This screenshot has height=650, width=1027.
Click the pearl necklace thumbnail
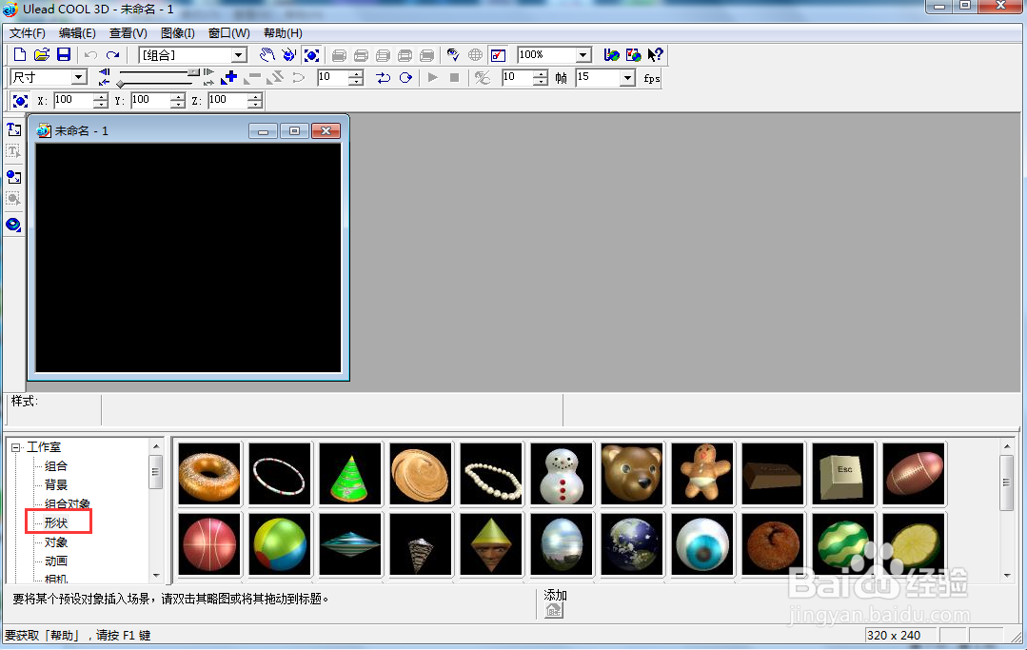pos(491,474)
